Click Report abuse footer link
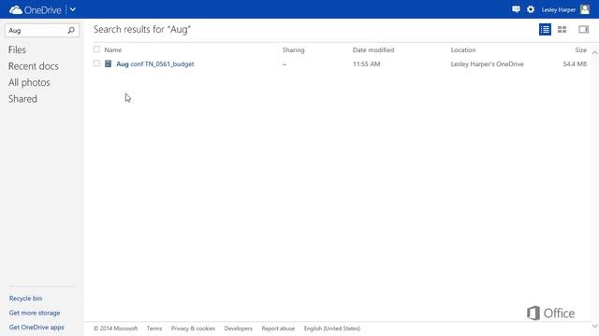 [278, 329]
